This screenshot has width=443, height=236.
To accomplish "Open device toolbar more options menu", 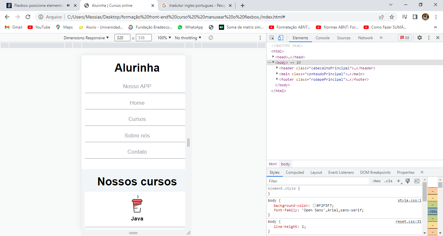I will point(260,38).
